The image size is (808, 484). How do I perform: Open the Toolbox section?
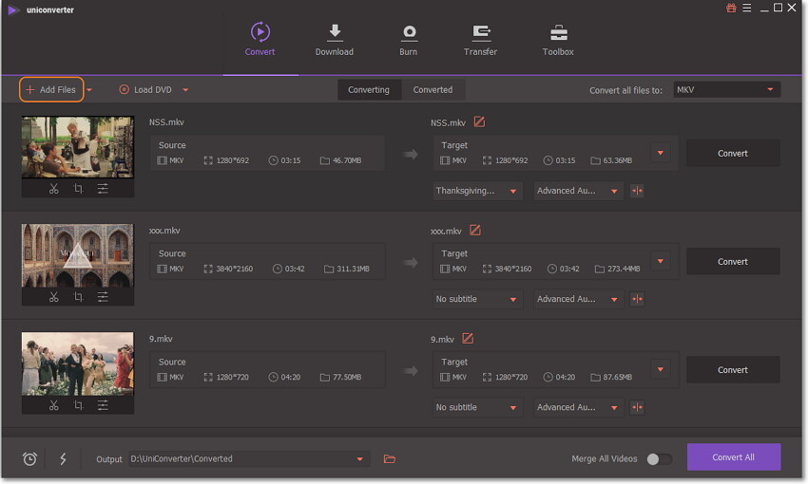(x=558, y=39)
